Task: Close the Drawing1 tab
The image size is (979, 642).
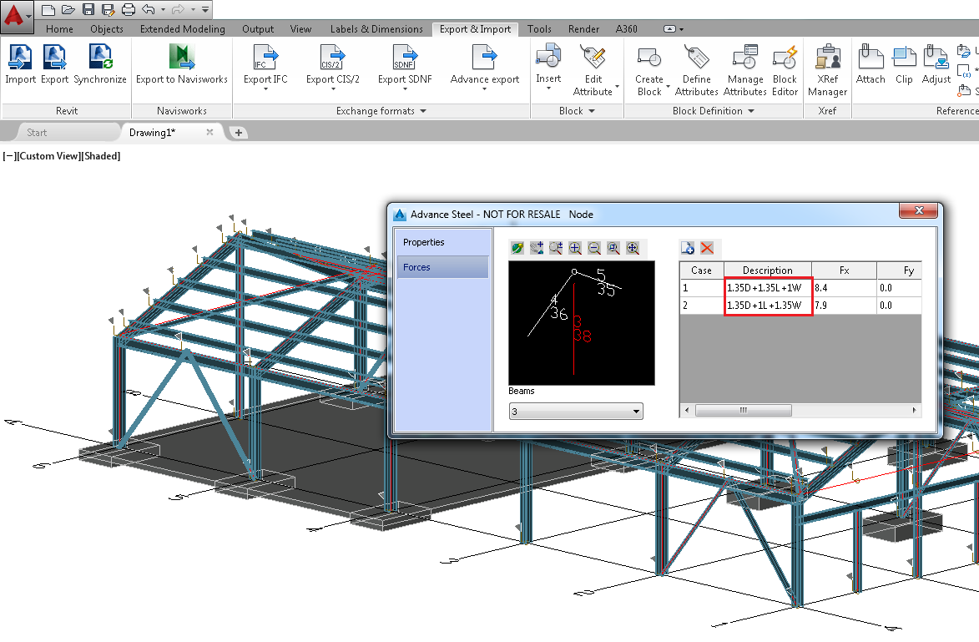Action: [209, 132]
